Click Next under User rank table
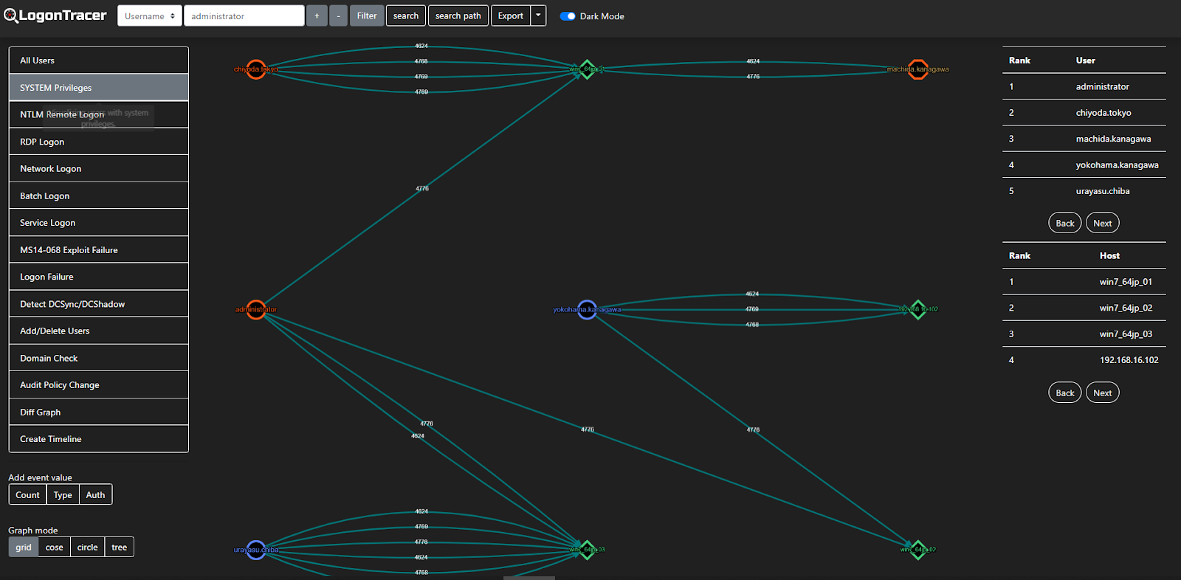This screenshot has width=1181, height=580. click(1103, 223)
